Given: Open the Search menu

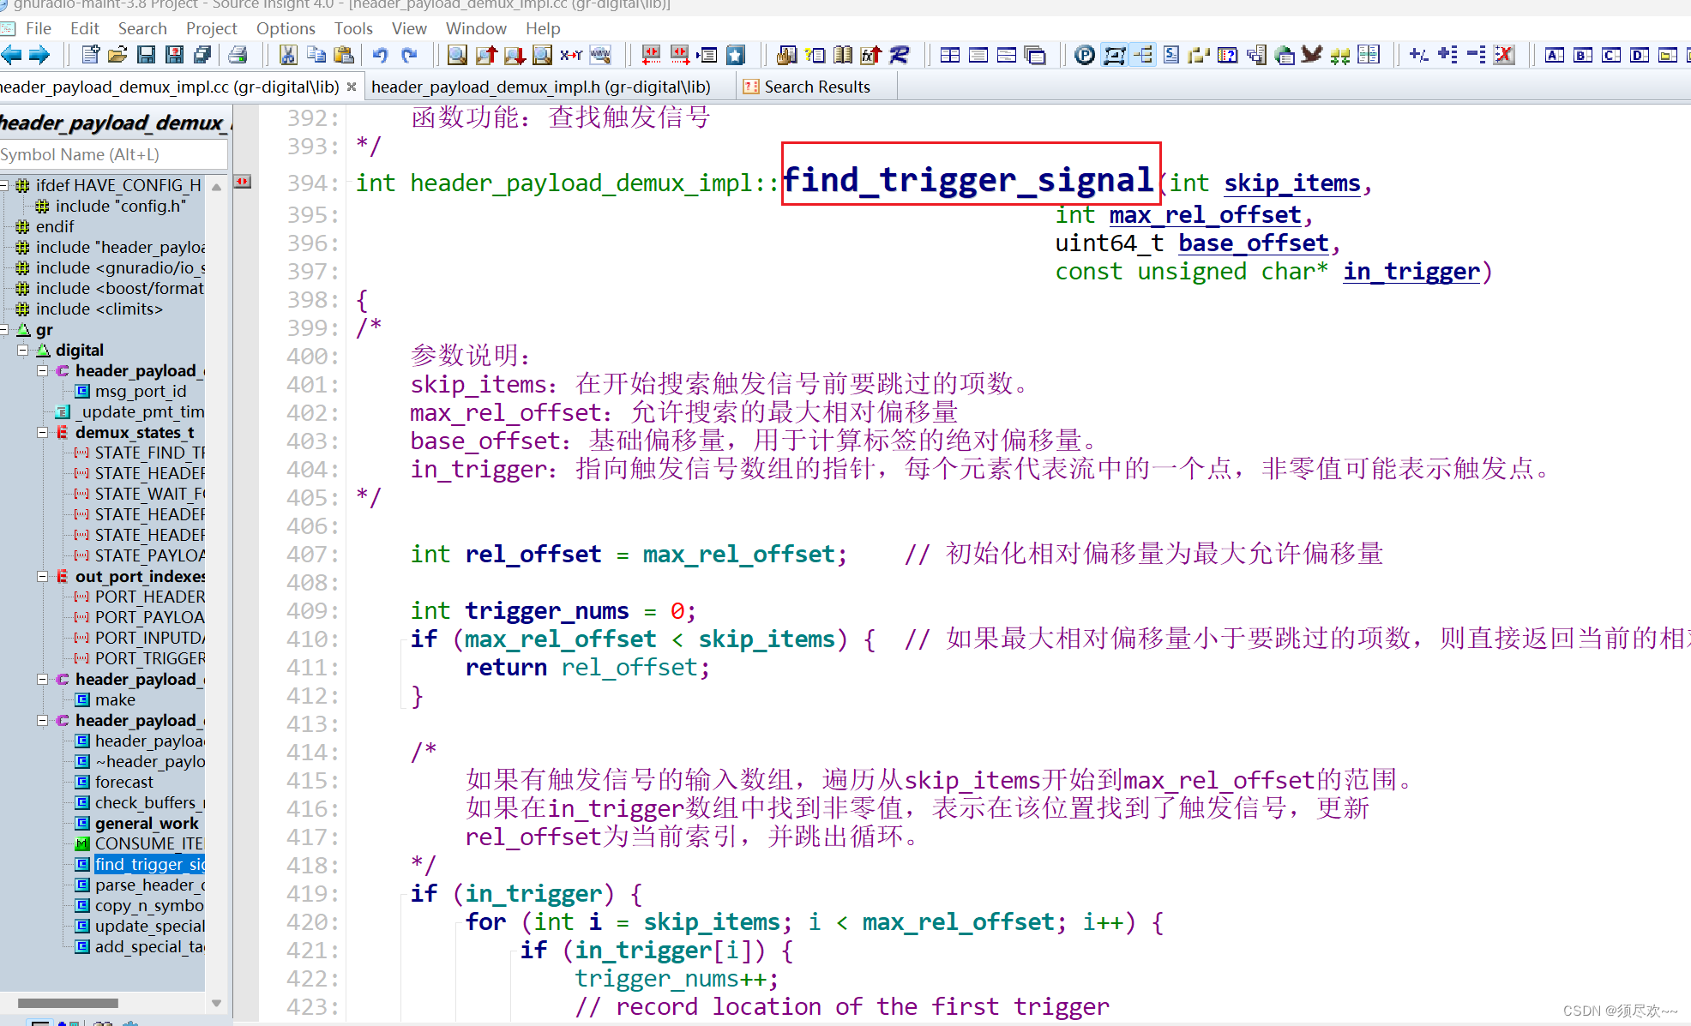Looking at the screenshot, I should [142, 28].
